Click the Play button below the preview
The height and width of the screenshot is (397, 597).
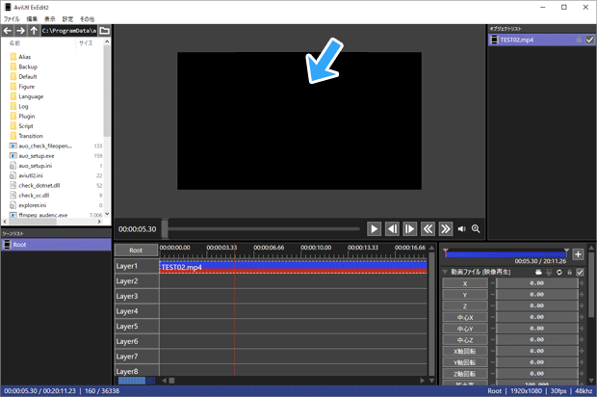375,229
